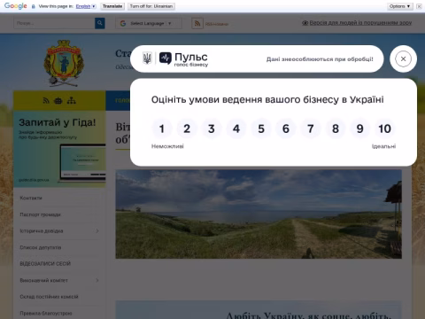Viewport: 425px width, 319px height.
Task: Click the community coat of arms logo
Action: 64,63
